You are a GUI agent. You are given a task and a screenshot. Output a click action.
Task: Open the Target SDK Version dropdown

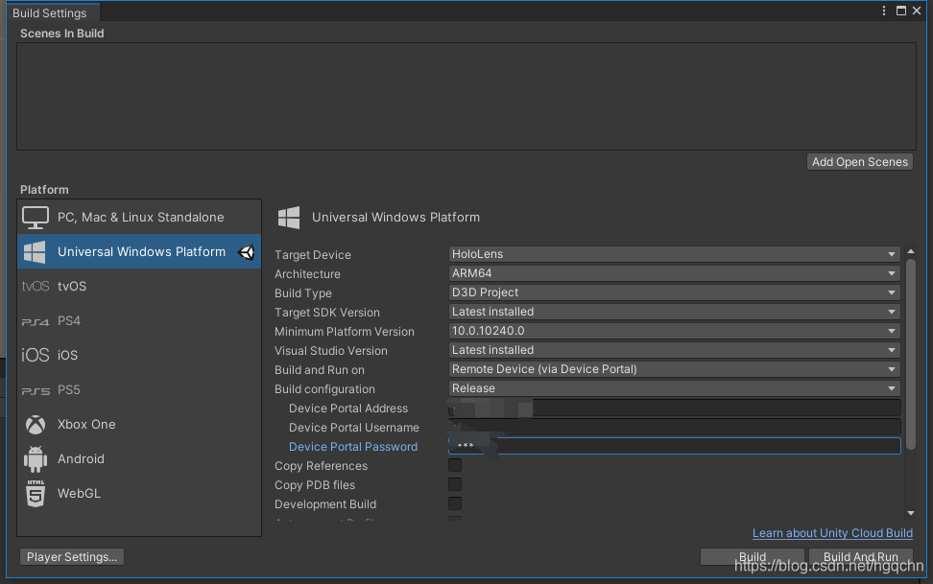point(674,312)
